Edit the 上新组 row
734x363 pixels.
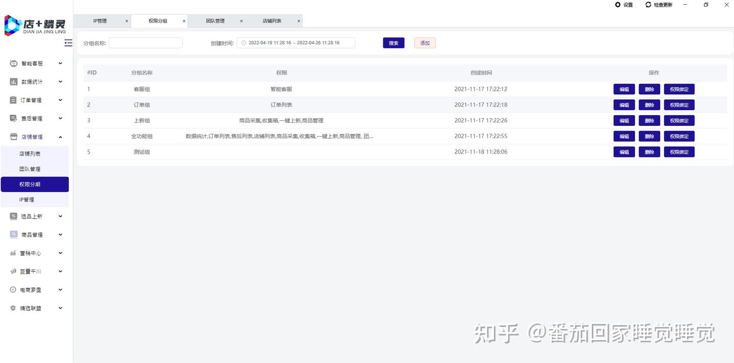[624, 121]
